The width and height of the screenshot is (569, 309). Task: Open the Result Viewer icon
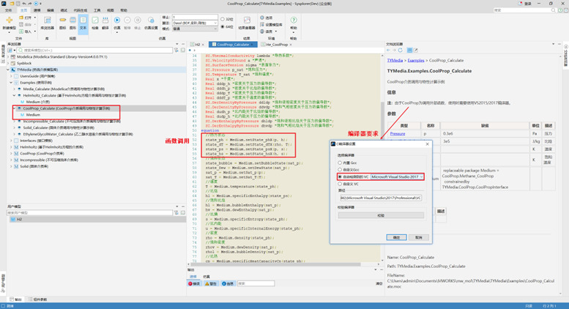tap(247, 21)
